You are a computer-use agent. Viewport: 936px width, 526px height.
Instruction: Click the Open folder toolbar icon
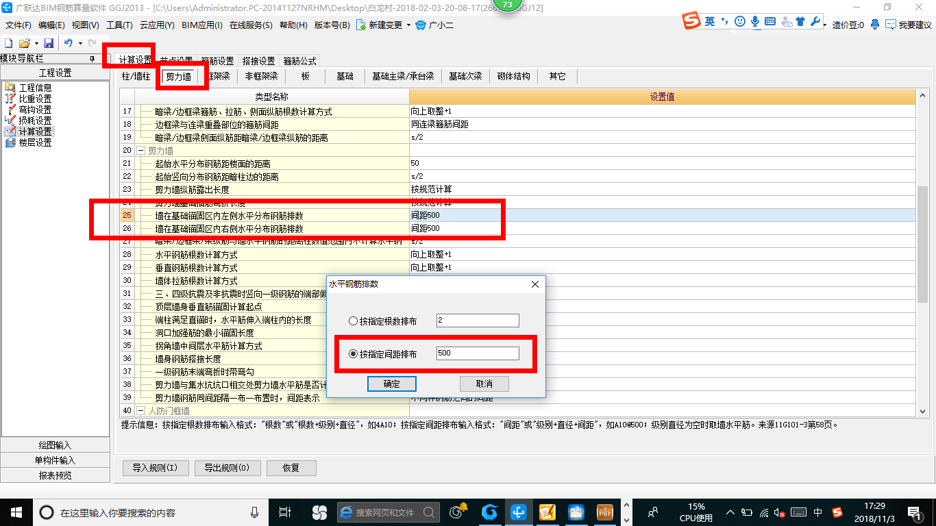(24, 43)
